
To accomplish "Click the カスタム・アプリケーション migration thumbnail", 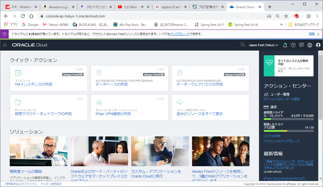I will point(160,151).
